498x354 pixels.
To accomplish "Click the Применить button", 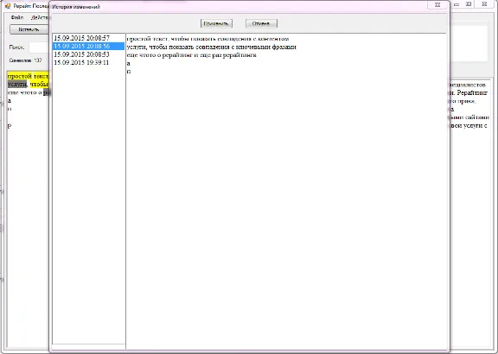I will coord(216,23).
